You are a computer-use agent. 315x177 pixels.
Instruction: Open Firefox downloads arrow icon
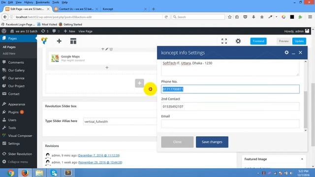tap(253, 17)
